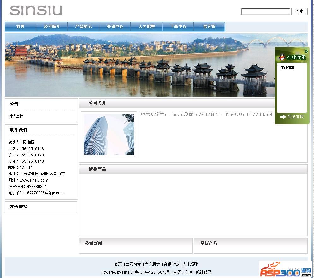Open the 网站公告 announcement link
Viewport: 314px width, 278px height.
[x=15, y=116]
